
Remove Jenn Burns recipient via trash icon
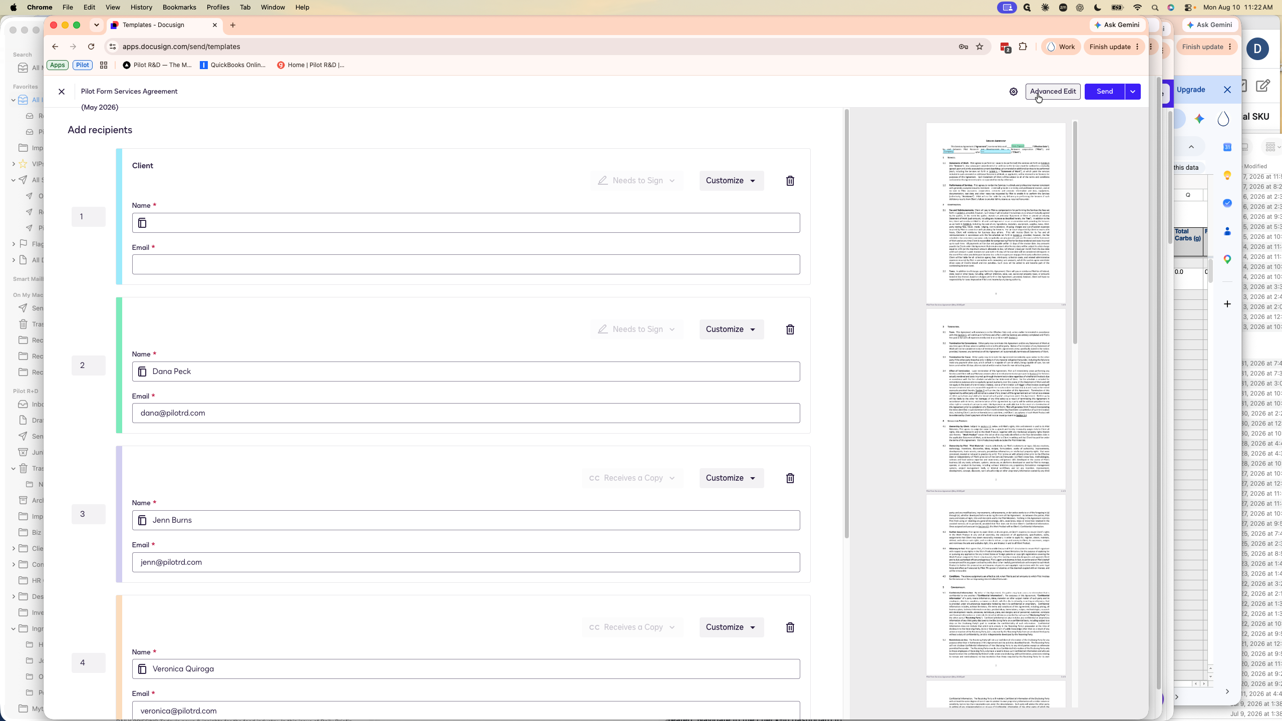pyautogui.click(x=790, y=478)
